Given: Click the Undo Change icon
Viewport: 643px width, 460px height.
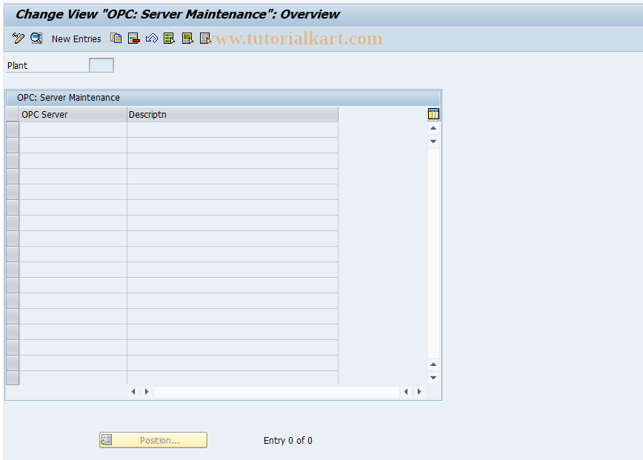Looking at the screenshot, I should pyautogui.click(x=152, y=39).
